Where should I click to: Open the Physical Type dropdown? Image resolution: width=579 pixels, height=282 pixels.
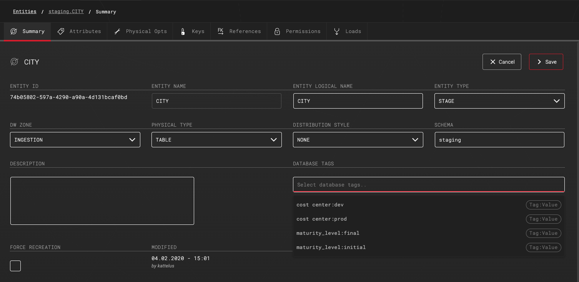point(216,140)
